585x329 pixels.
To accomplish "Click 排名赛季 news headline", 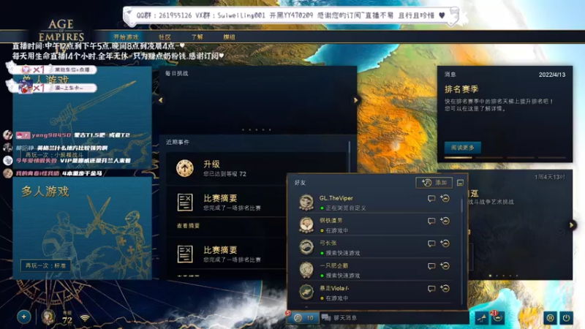I will [x=461, y=89].
